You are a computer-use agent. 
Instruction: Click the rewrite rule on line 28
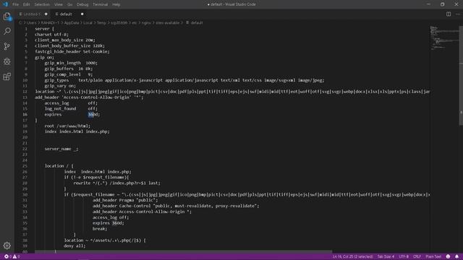pos(117,183)
